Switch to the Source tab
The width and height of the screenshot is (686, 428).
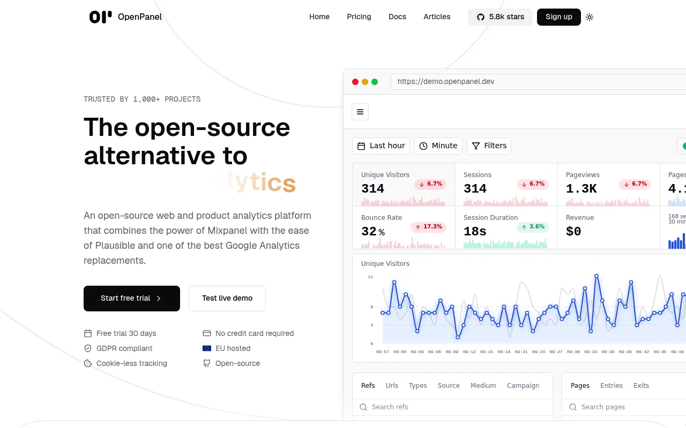(449, 386)
